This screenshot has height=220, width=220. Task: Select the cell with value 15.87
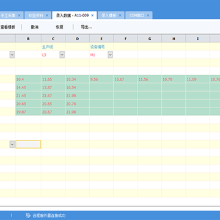53,87
